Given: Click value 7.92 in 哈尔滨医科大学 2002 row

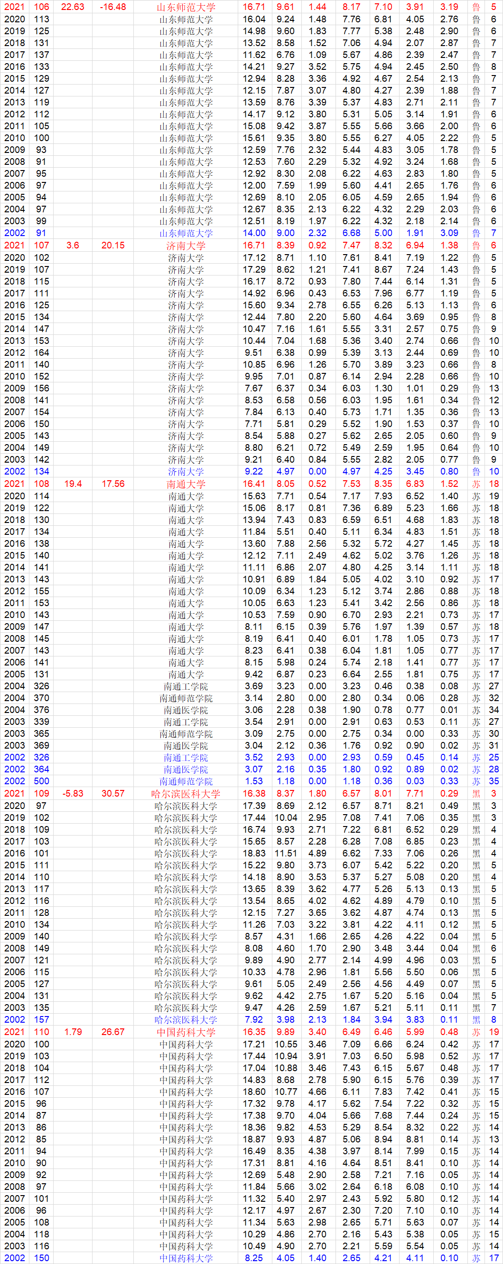Looking at the screenshot, I should coord(254,1020).
